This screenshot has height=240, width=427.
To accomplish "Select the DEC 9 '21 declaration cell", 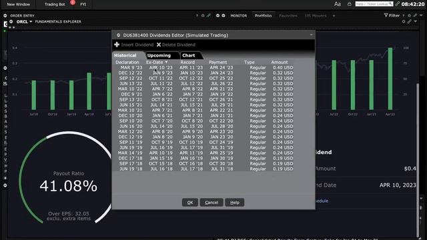I will click(x=132, y=94).
